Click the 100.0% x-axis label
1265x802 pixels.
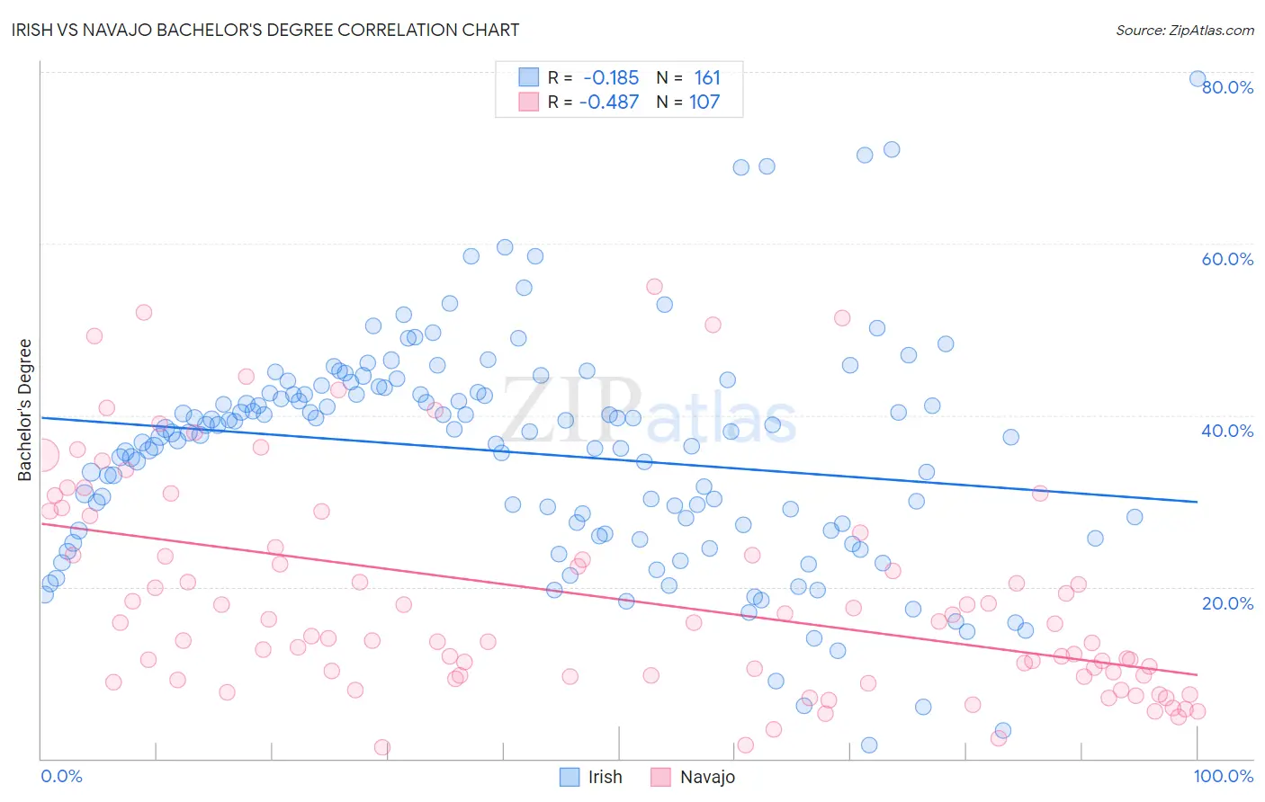(x=1224, y=776)
